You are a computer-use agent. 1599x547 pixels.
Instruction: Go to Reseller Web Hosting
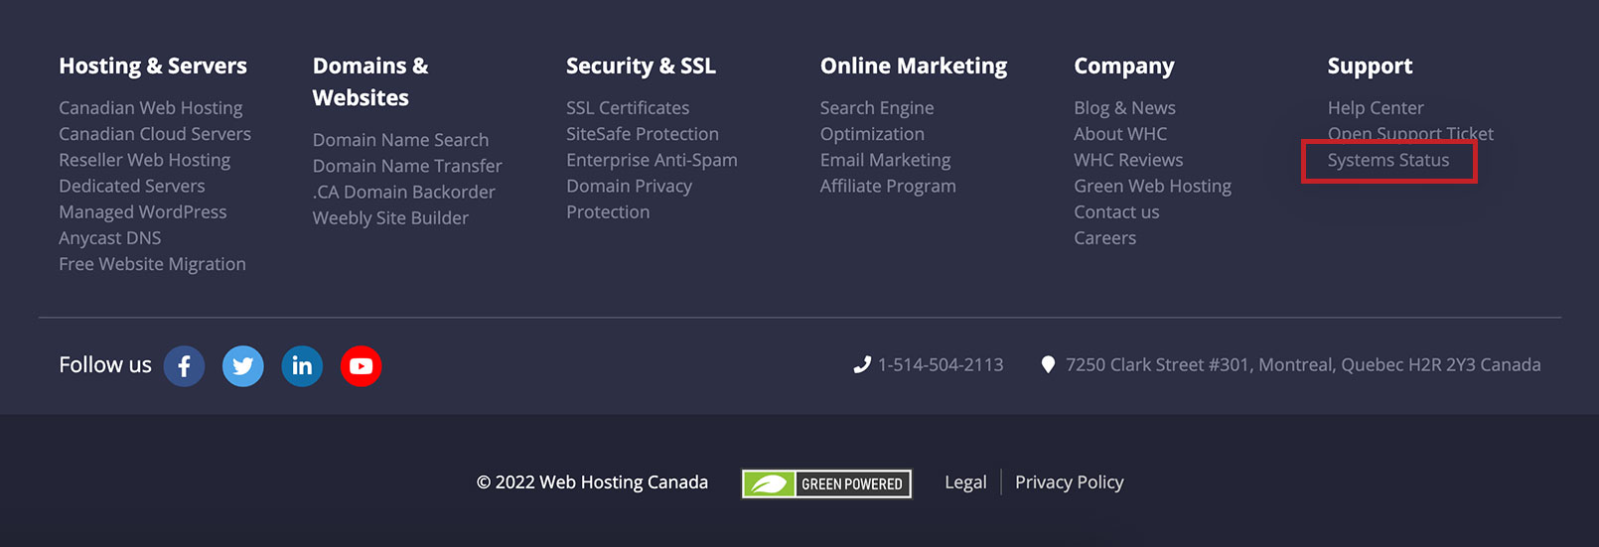pyautogui.click(x=144, y=160)
